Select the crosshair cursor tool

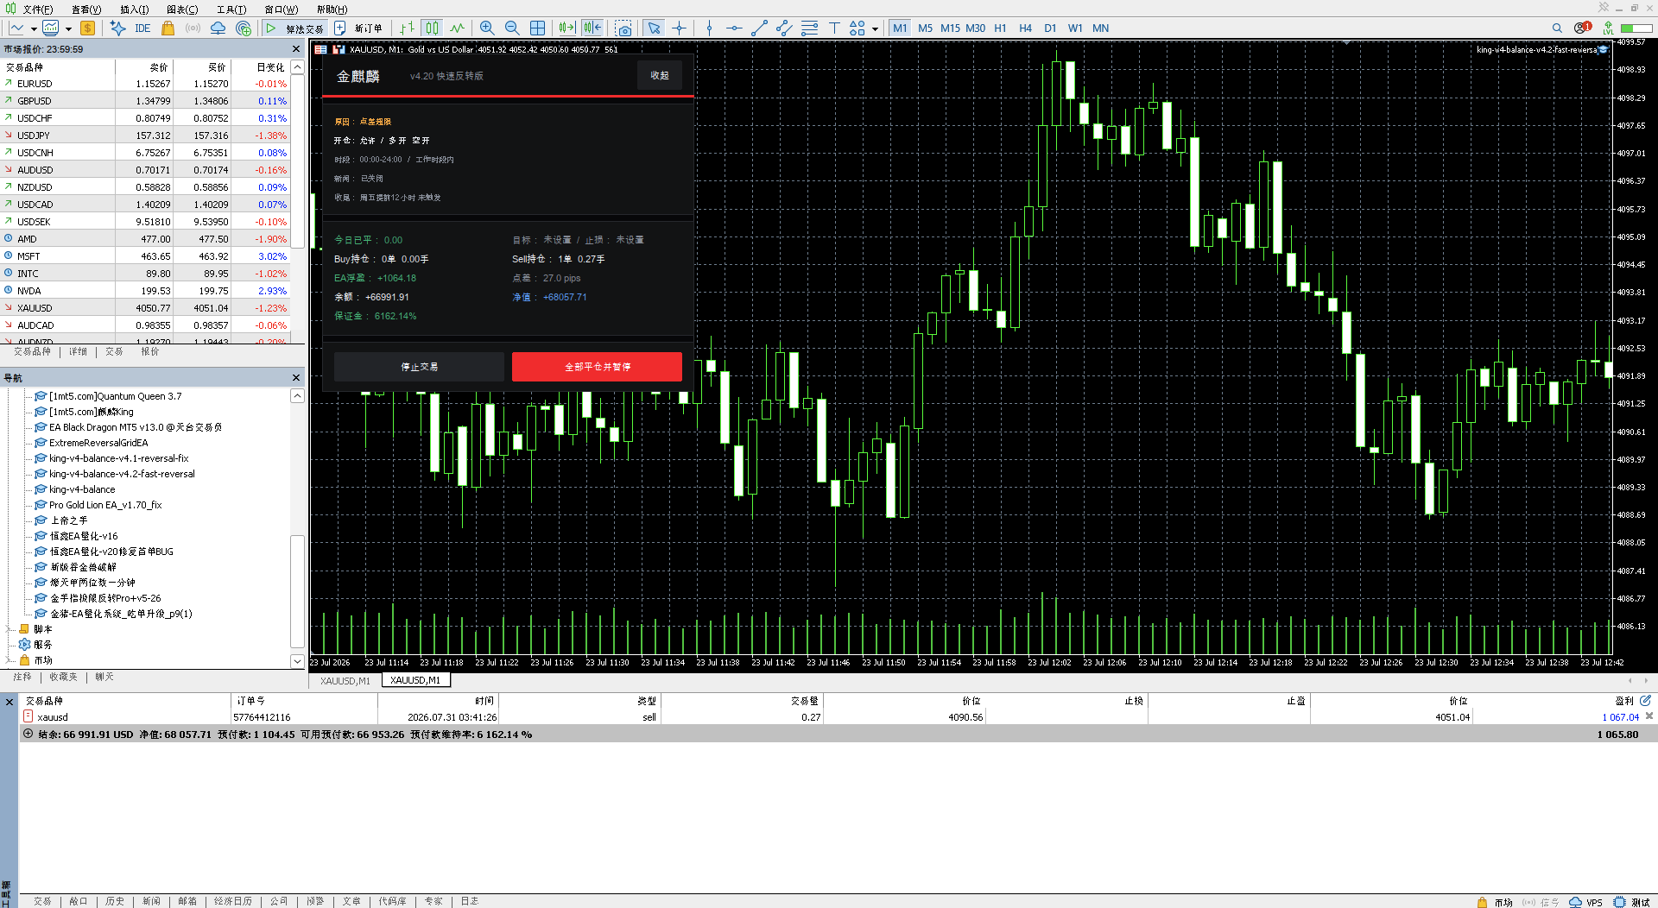(x=680, y=28)
